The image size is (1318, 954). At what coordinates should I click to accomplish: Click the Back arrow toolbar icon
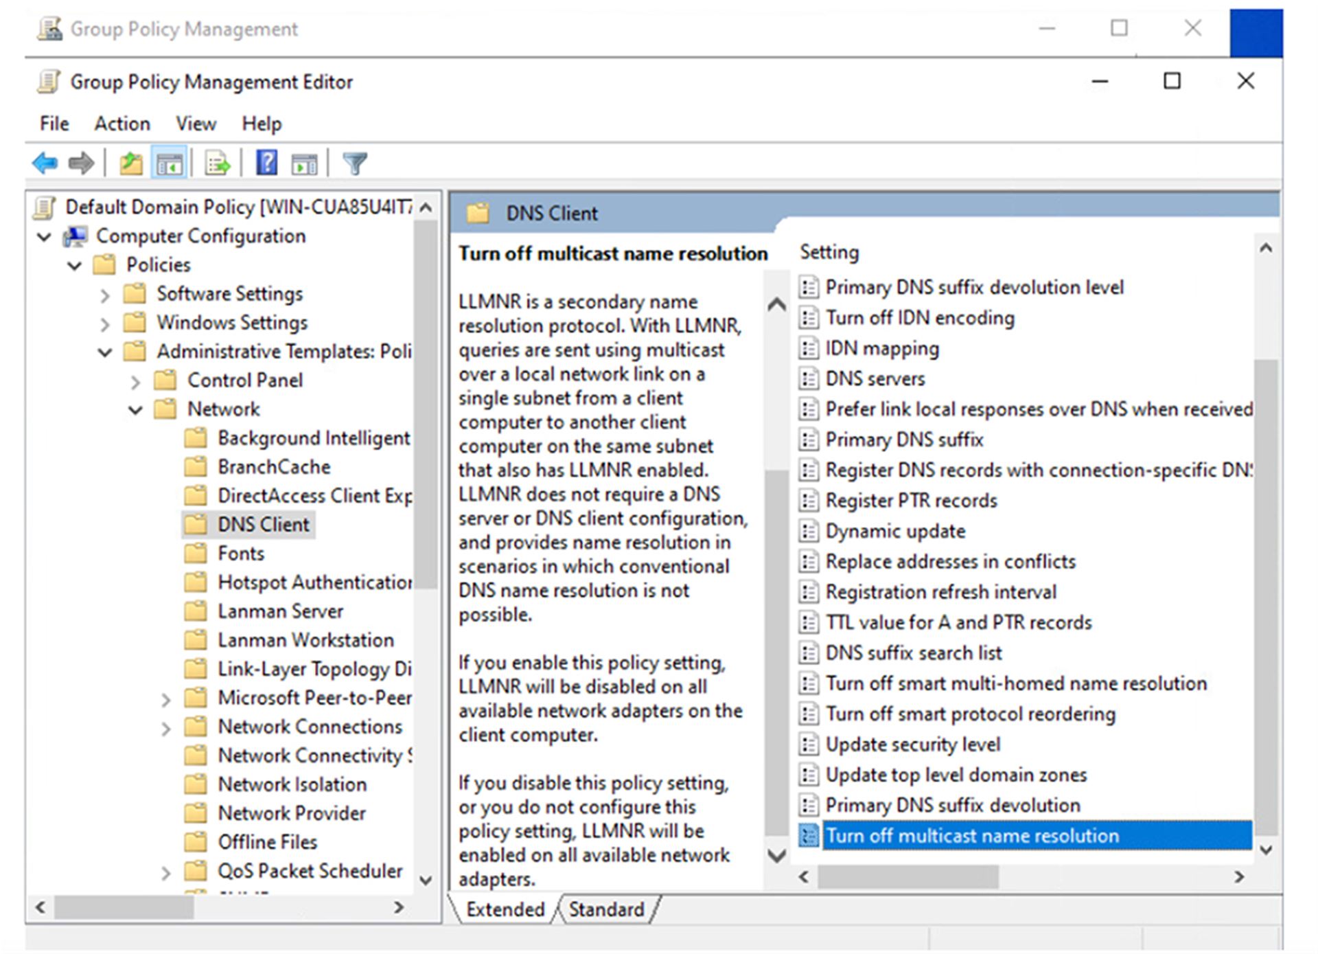tap(45, 163)
